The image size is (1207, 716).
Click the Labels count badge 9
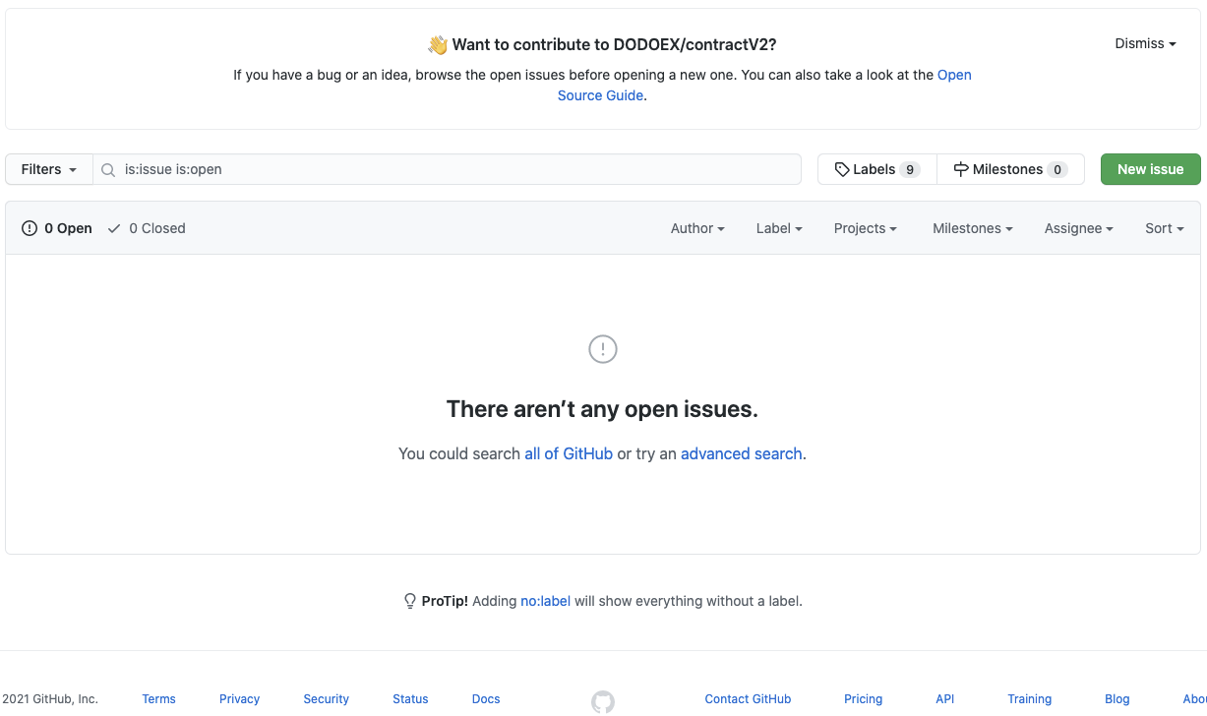(x=910, y=169)
